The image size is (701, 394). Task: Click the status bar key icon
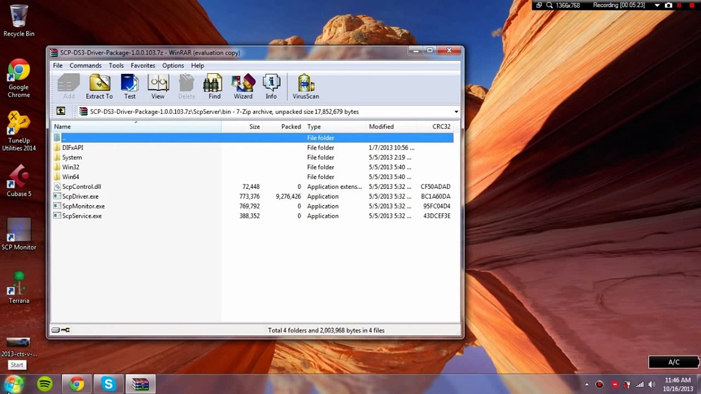(65, 330)
